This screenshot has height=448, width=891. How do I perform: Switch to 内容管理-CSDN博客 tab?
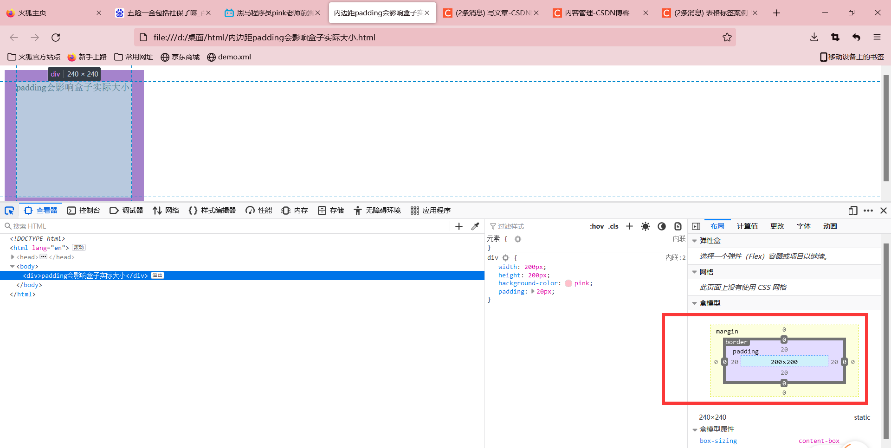pyautogui.click(x=600, y=13)
